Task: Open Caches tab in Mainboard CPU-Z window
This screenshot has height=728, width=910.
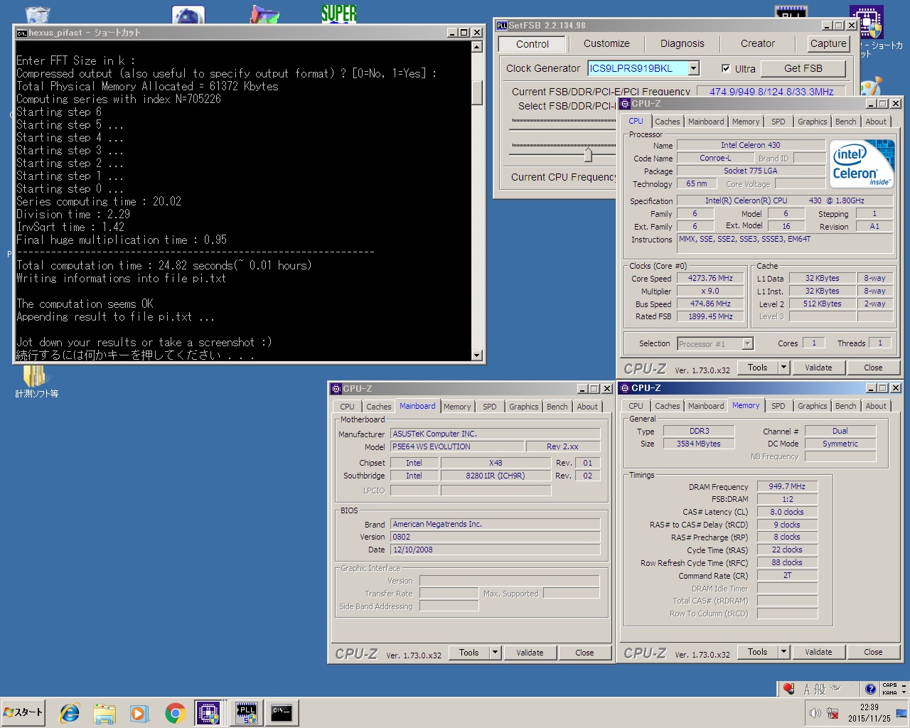Action: click(379, 407)
